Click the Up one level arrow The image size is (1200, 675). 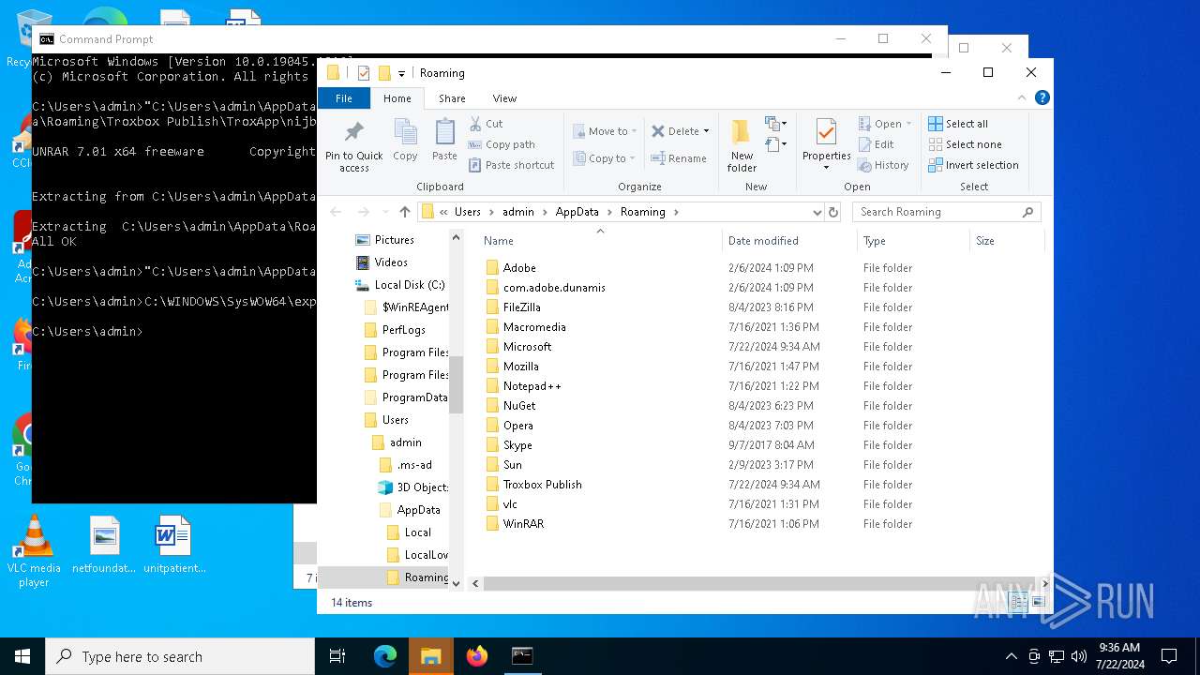pos(404,212)
